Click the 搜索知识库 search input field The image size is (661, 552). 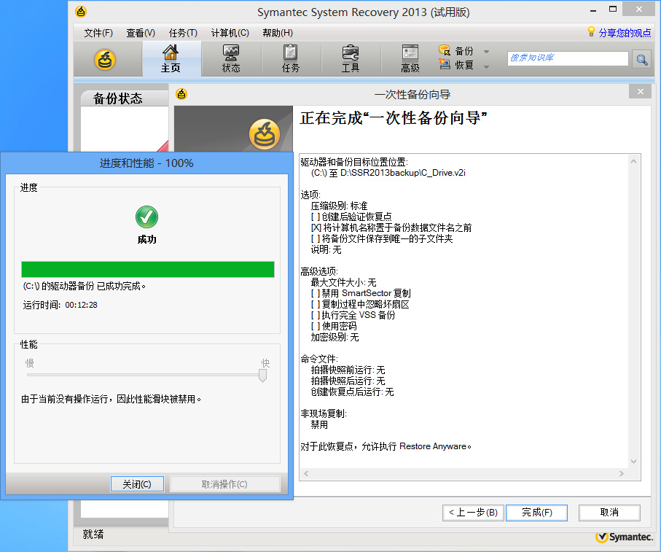(x=568, y=58)
